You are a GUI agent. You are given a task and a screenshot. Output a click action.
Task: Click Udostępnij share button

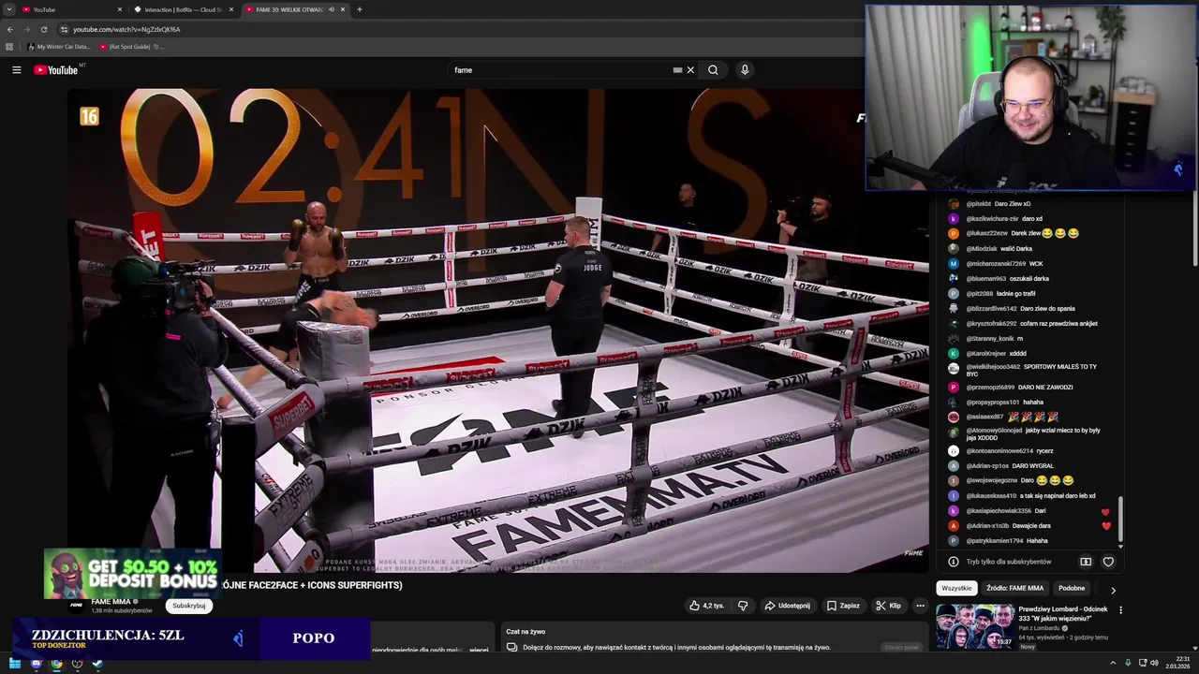point(787,606)
